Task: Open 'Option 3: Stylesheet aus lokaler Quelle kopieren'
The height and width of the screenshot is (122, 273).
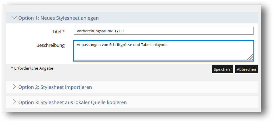Action: tap(72, 102)
